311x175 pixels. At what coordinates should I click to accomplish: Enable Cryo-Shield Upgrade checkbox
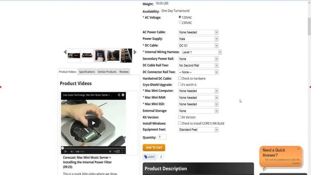(x=179, y=84)
